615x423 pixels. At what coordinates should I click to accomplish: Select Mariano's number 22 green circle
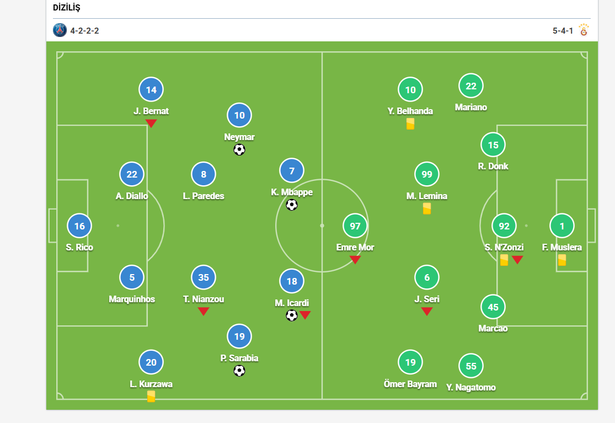tap(471, 86)
